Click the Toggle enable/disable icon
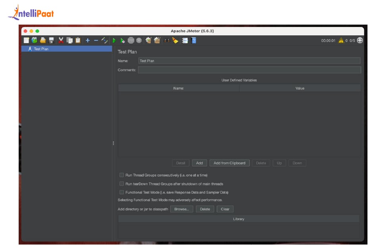Viewport: 377px width, 250px height. point(104,40)
